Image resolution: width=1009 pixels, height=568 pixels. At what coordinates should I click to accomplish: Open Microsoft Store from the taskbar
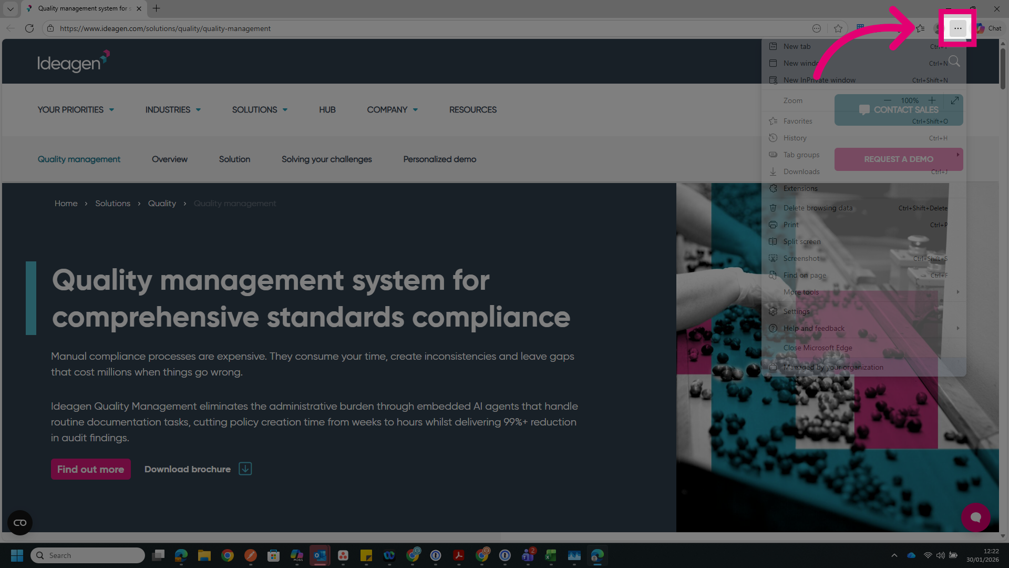(273, 555)
